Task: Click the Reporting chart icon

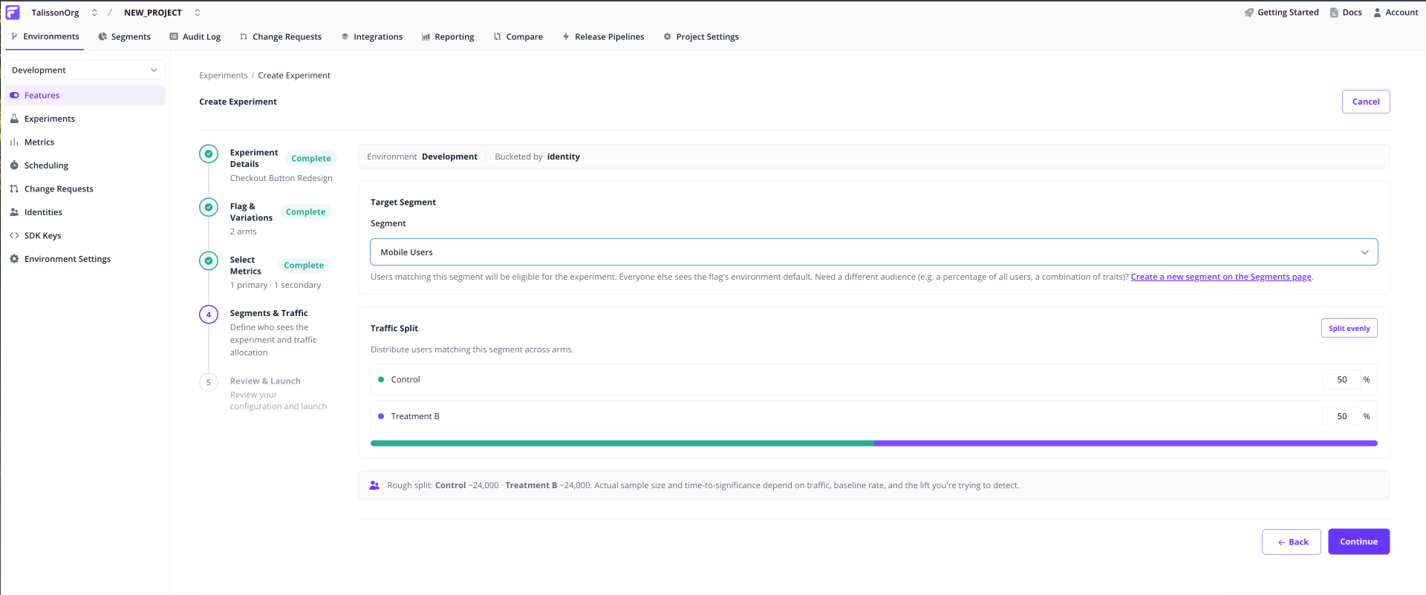Action: (426, 36)
